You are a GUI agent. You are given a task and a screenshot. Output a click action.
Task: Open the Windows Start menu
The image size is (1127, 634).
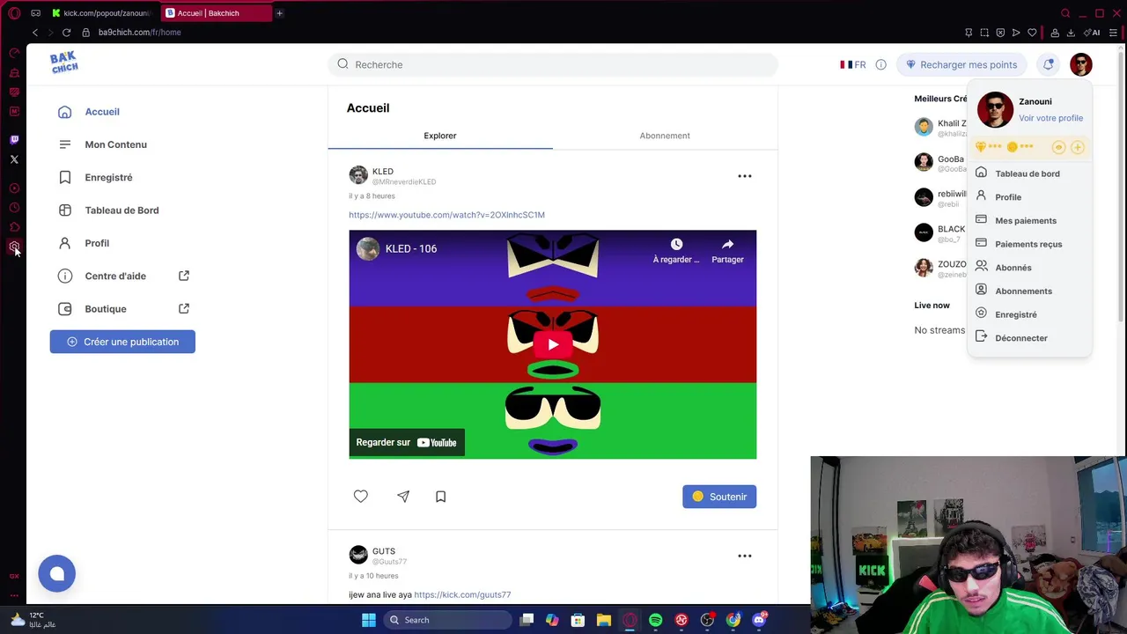pyautogui.click(x=369, y=620)
